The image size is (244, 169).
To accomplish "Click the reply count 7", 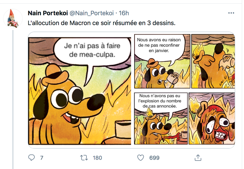I will (x=42, y=158).
